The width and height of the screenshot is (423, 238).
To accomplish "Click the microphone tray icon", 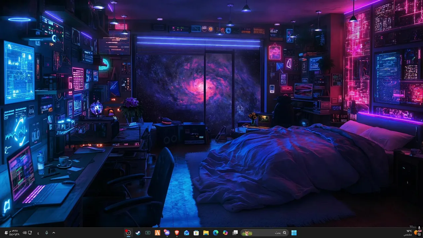I will 47,233.
